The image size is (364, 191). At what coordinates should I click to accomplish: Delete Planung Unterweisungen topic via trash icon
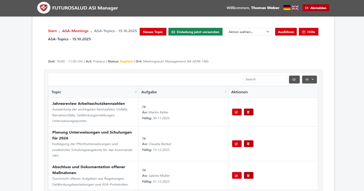pyautogui.click(x=248, y=143)
